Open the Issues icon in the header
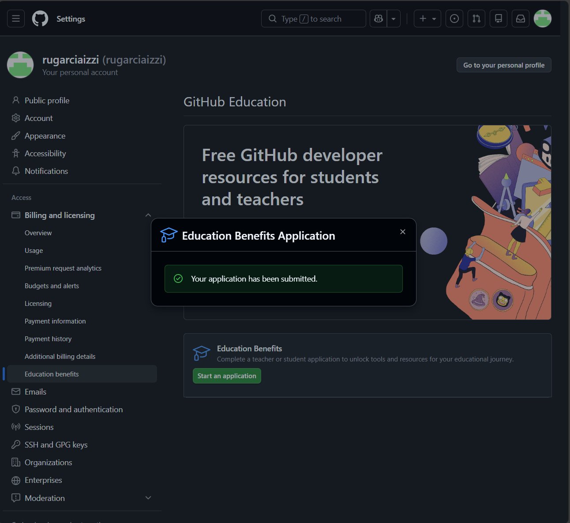This screenshot has height=523, width=570. click(454, 19)
